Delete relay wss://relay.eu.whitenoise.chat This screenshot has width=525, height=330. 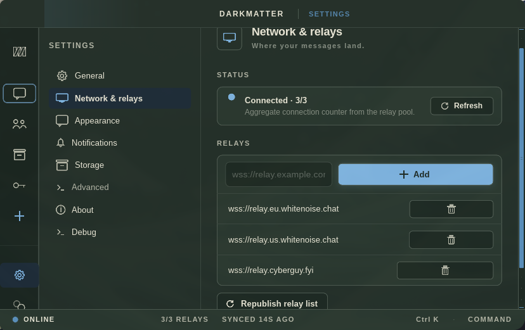click(451, 209)
